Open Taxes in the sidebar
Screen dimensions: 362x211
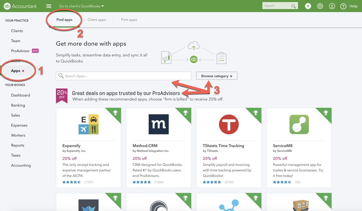tap(16, 155)
